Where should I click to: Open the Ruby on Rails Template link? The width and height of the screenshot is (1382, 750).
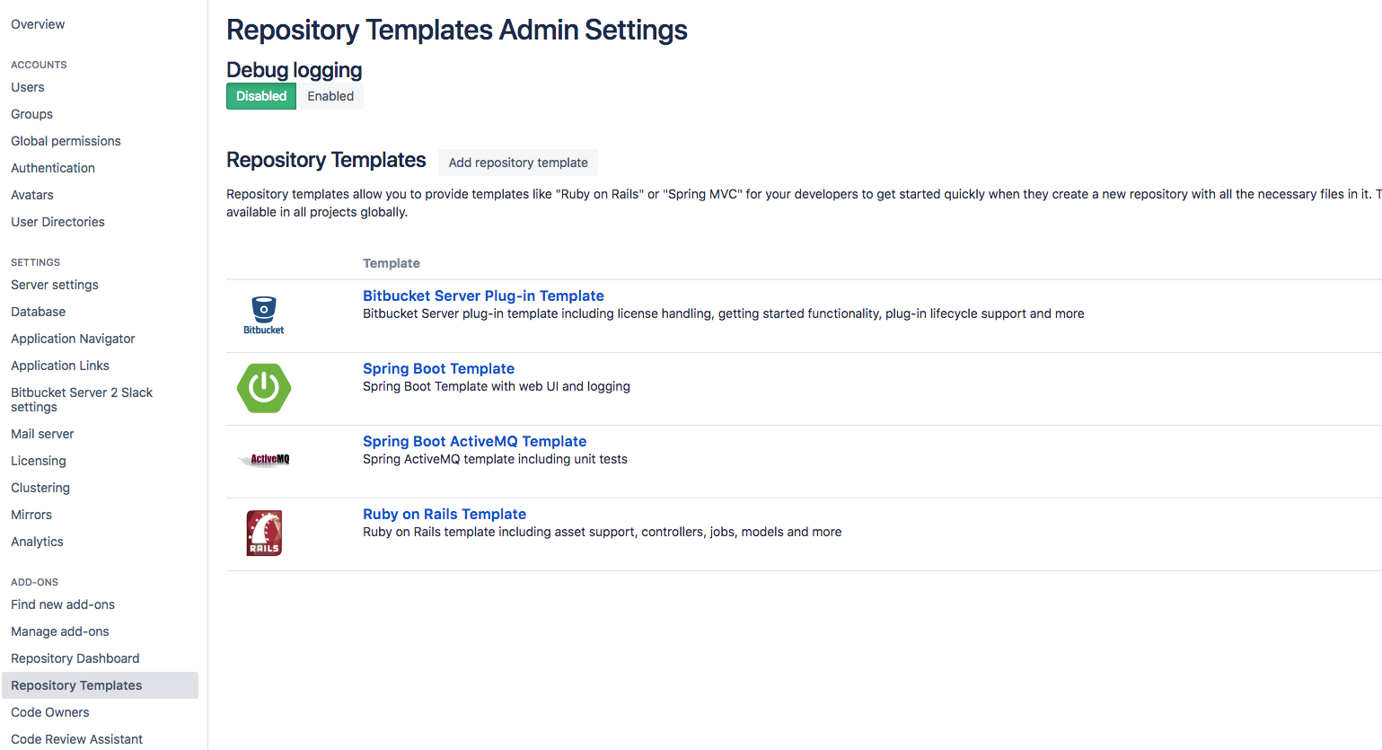point(445,514)
